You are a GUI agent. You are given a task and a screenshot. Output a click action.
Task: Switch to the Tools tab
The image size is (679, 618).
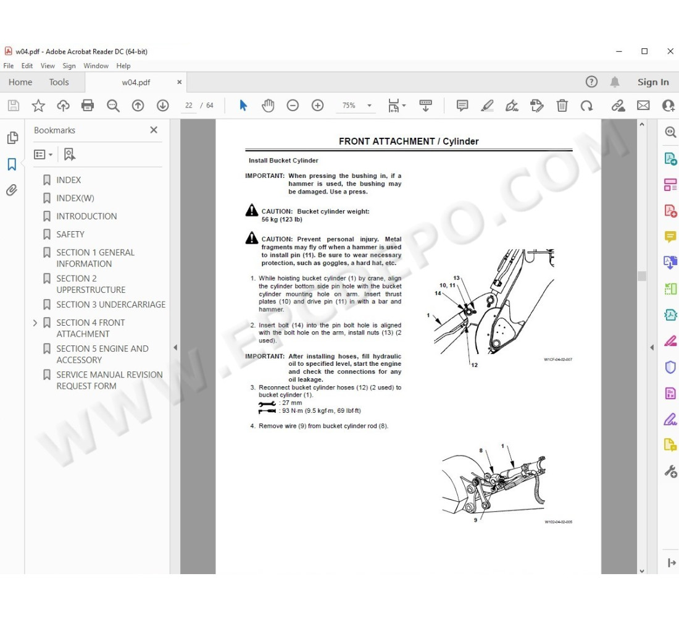[x=59, y=82]
